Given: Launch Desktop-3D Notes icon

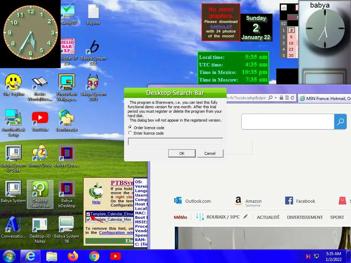Looking at the screenshot, I should pyautogui.click(x=40, y=230).
